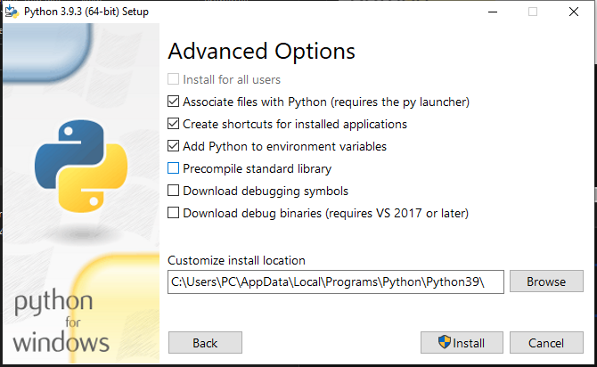Image resolution: width=597 pixels, height=367 pixels.
Task: Click the 'python for windows' banner text
Action: 61,321
